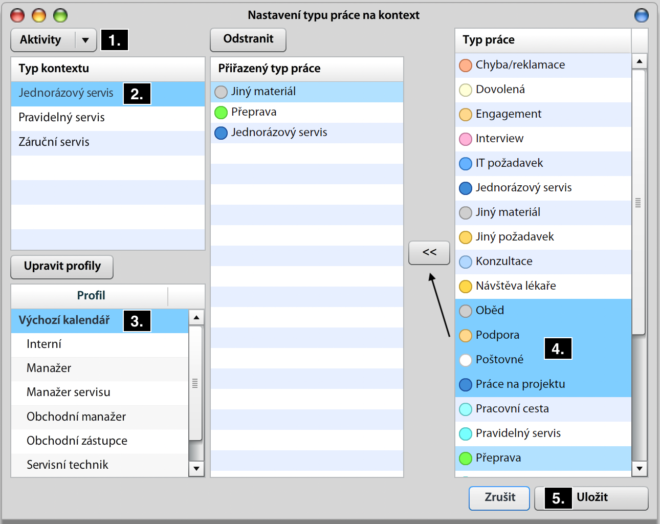Click the orange Chyba/reklamace color icon
The image size is (660, 524).
pyautogui.click(x=465, y=65)
